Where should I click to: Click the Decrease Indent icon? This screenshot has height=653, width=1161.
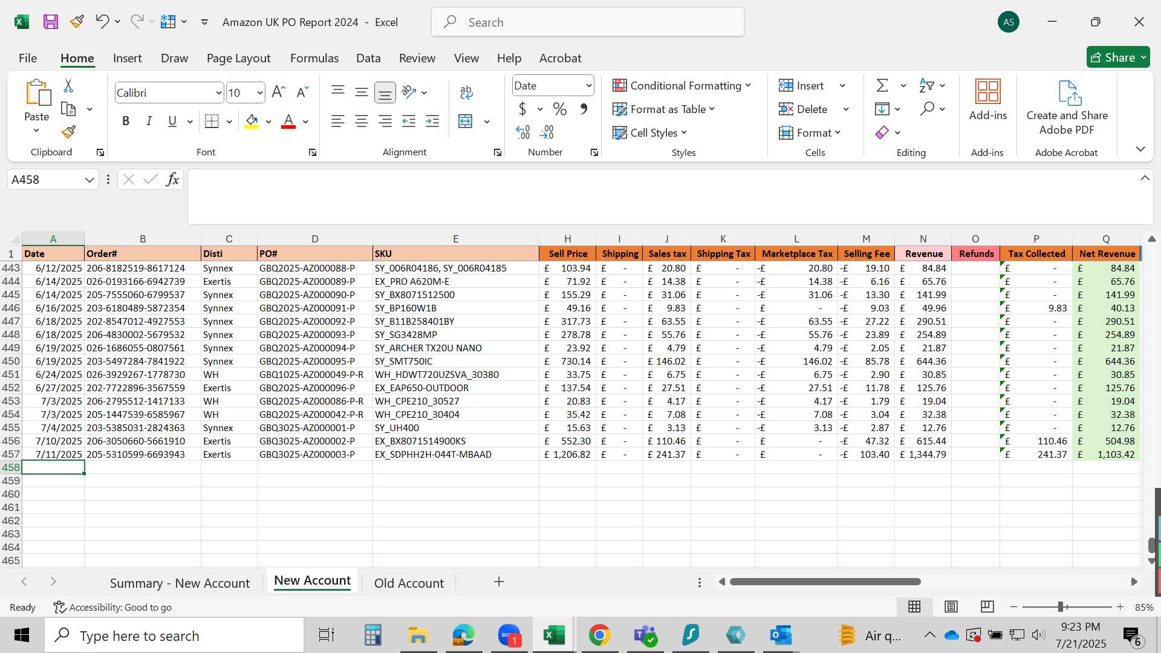click(409, 122)
